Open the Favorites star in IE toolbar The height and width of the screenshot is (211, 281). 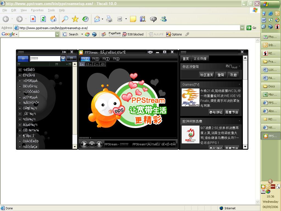coord(75,19)
